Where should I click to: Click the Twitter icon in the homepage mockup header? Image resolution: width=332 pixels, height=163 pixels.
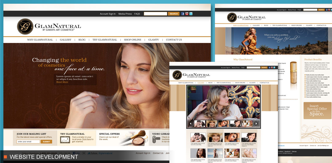point(191,14)
